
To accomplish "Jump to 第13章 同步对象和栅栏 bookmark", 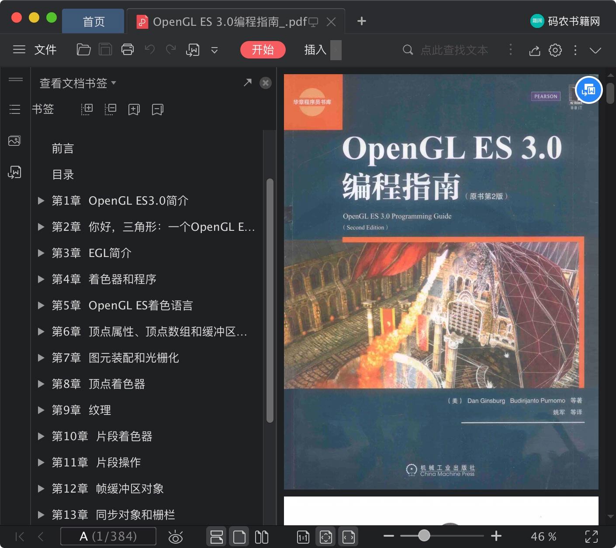I will pos(113,515).
